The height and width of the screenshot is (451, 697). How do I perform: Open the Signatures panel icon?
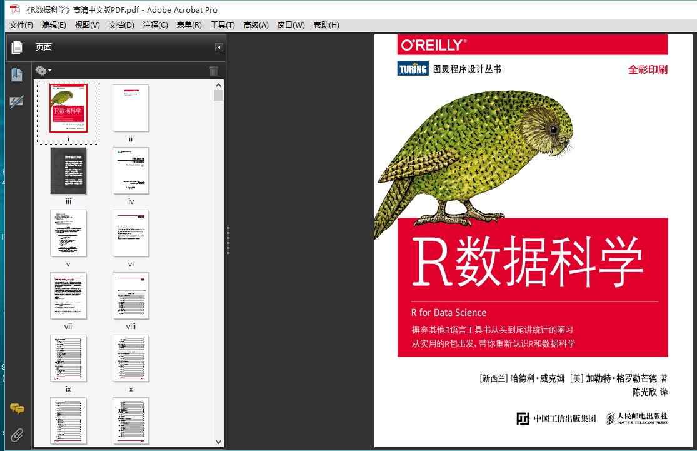click(x=17, y=103)
